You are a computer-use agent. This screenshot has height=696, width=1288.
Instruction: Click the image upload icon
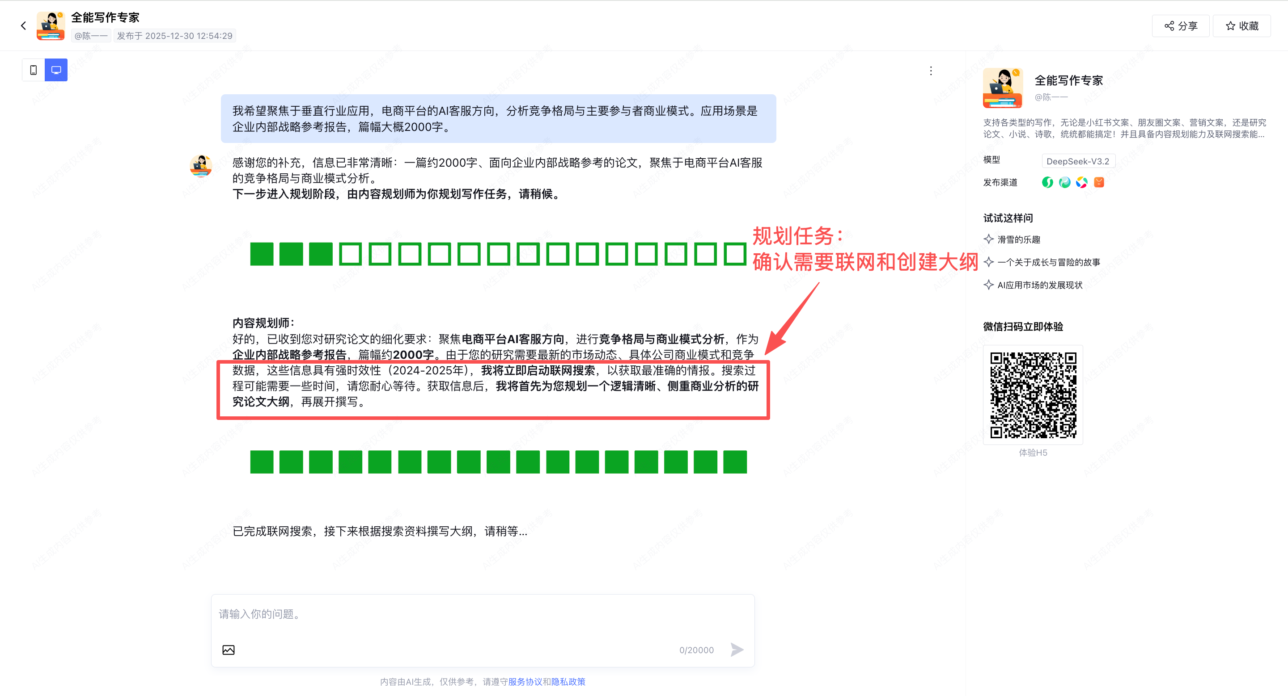click(x=228, y=650)
